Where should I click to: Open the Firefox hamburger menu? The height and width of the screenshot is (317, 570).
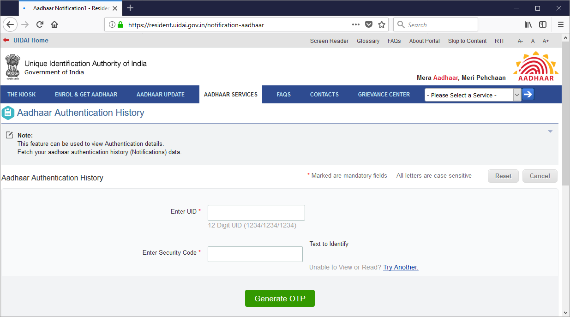560,24
